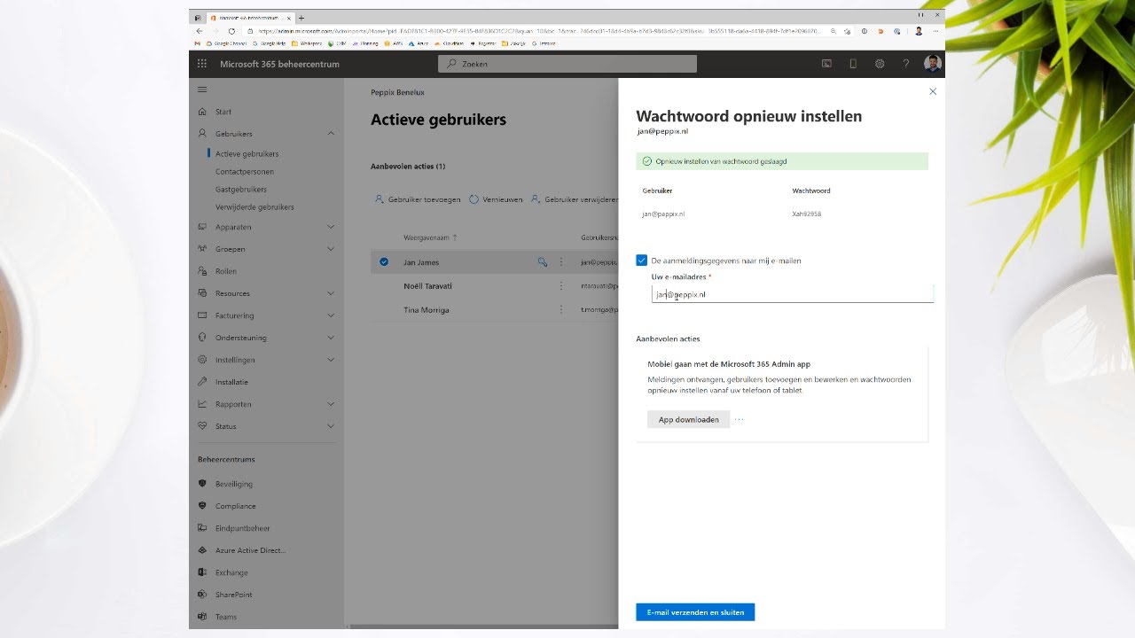Open the settings gear in the header
The image size is (1135, 638).
click(880, 64)
